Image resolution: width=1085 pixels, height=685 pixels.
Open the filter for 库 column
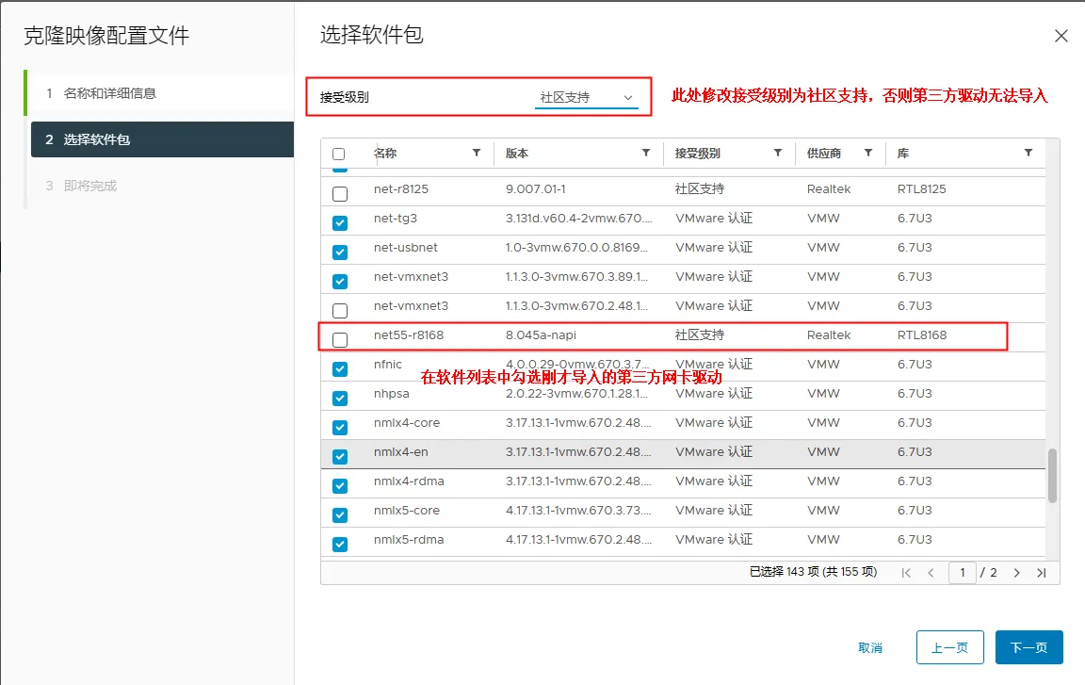coord(1028,153)
